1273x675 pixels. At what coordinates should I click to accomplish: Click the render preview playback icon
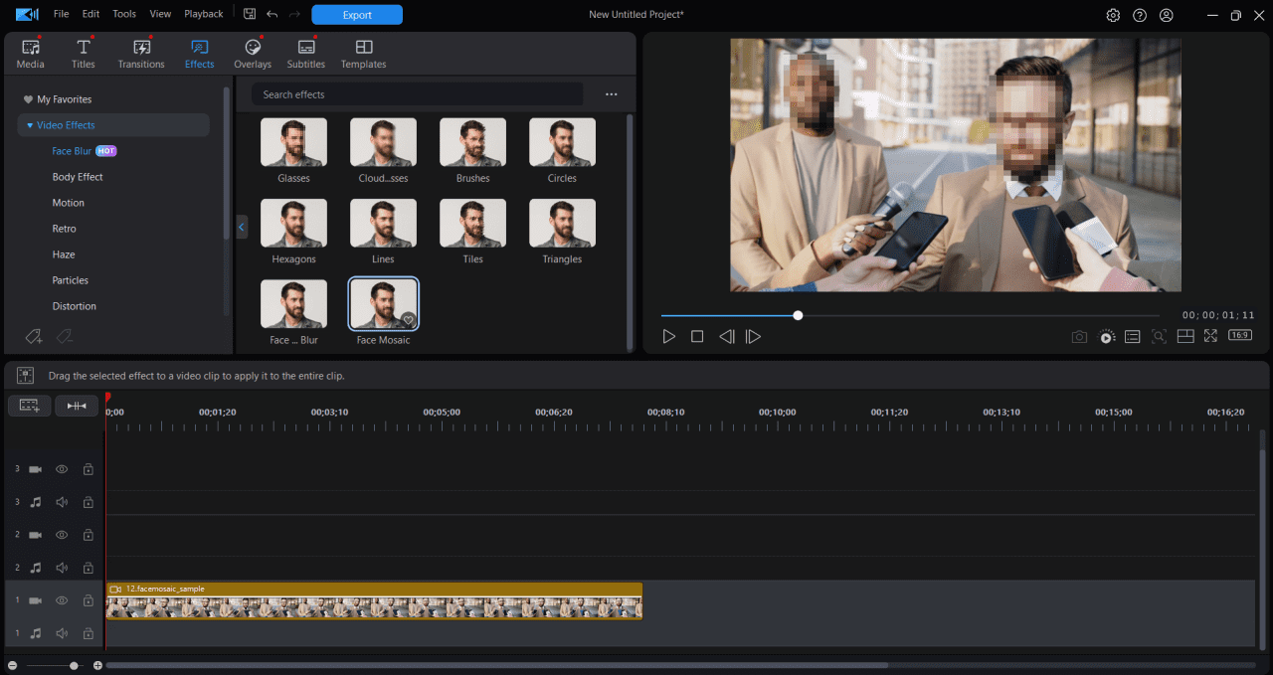[x=1106, y=336]
